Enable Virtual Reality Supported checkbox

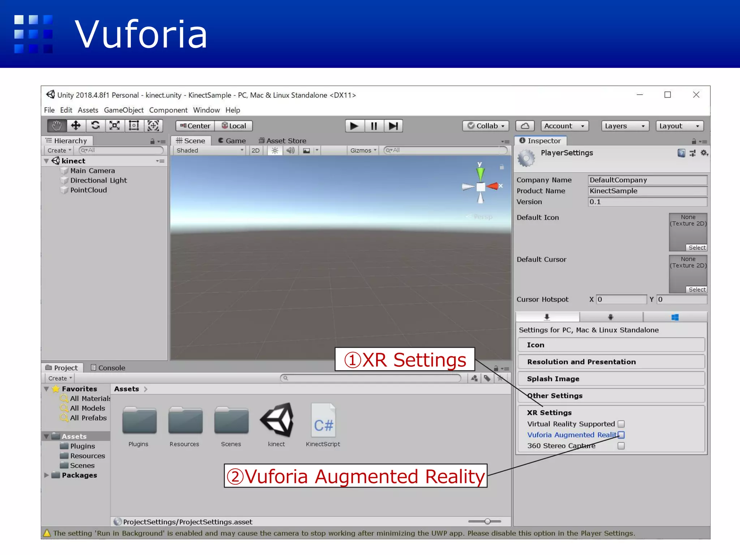tap(621, 424)
